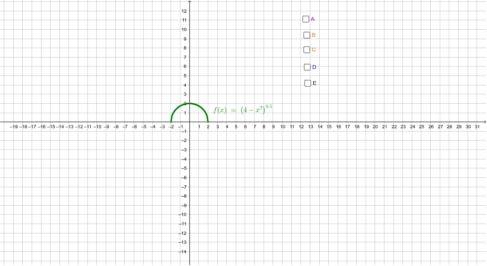The width and height of the screenshot is (487, 266).
Task: Click the function label f(x) = (4 − x²)^0.5
Action: tap(243, 110)
